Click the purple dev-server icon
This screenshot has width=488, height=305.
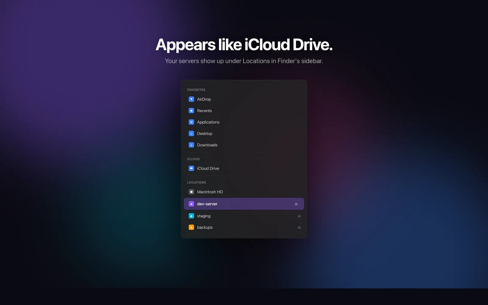(x=191, y=204)
